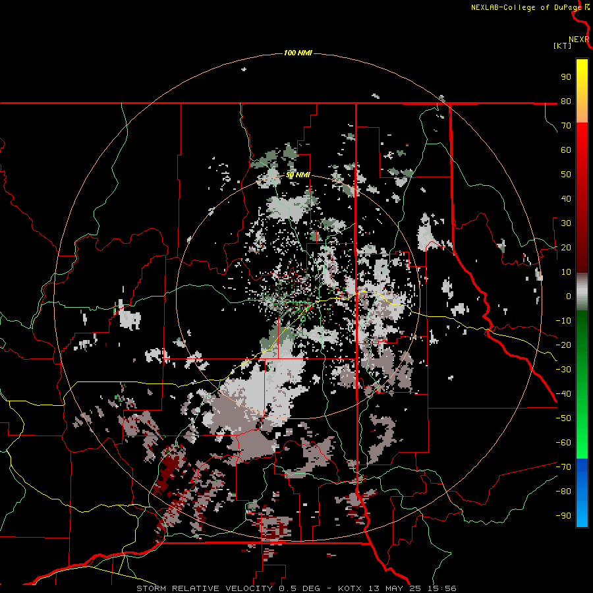The height and width of the screenshot is (593, 593).
Task: Click the 80 knot label on velocity scale
Action: [x=566, y=101]
